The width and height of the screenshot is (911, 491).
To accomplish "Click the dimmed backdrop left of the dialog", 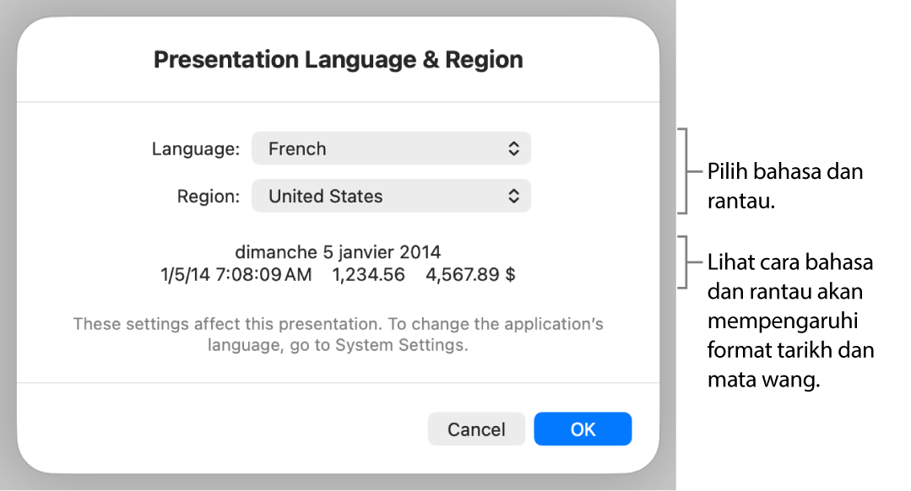I will pos(8,253).
